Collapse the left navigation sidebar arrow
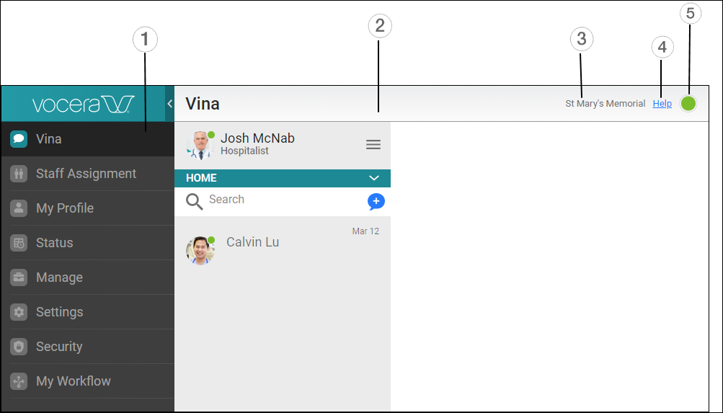723x413 pixels. point(169,104)
